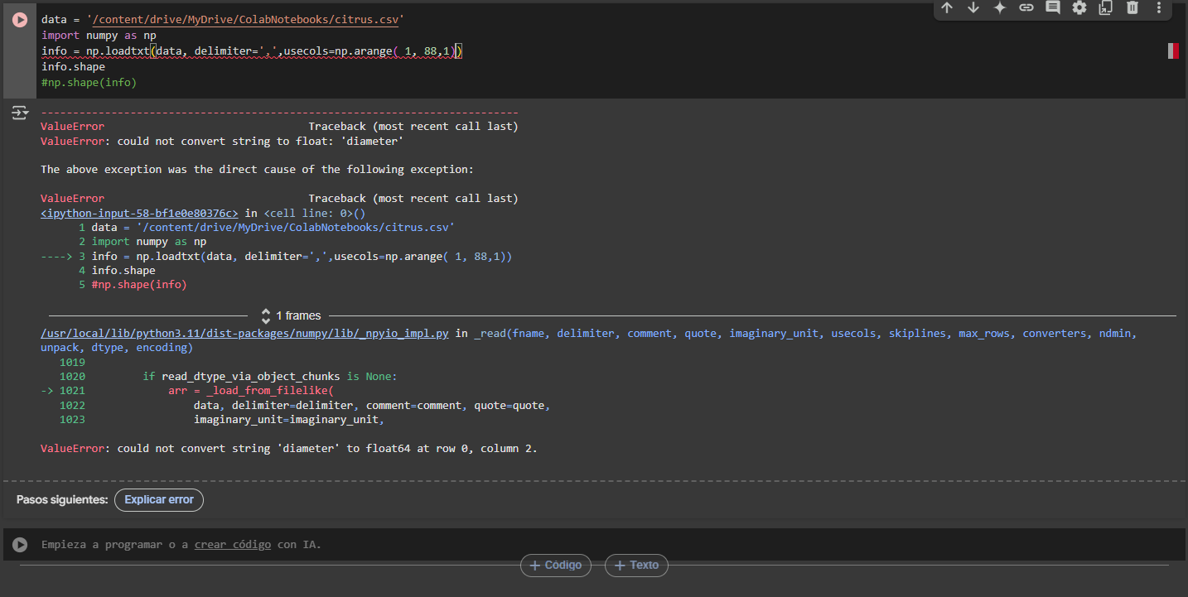Copy link to cell with chain icon
This screenshot has width=1188, height=597.
(1026, 7)
